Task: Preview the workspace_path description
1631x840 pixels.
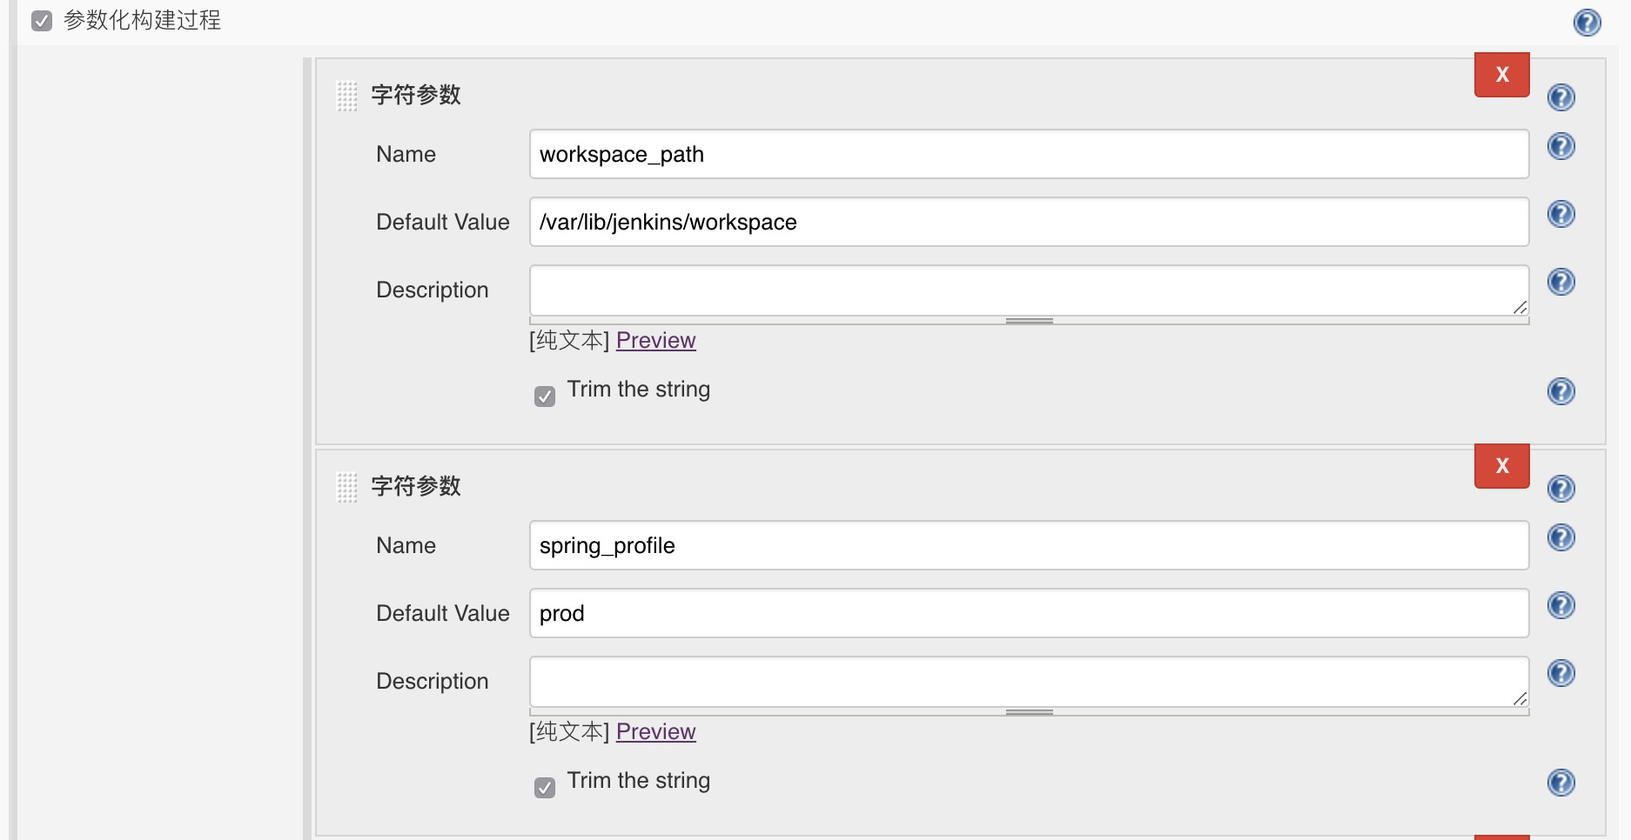Action: (655, 340)
